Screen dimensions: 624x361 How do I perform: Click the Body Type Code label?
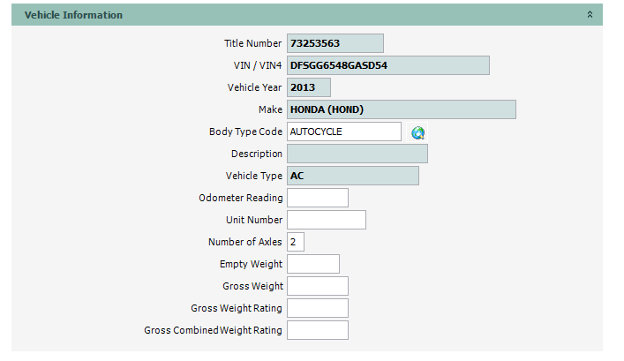pyautogui.click(x=245, y=132)
